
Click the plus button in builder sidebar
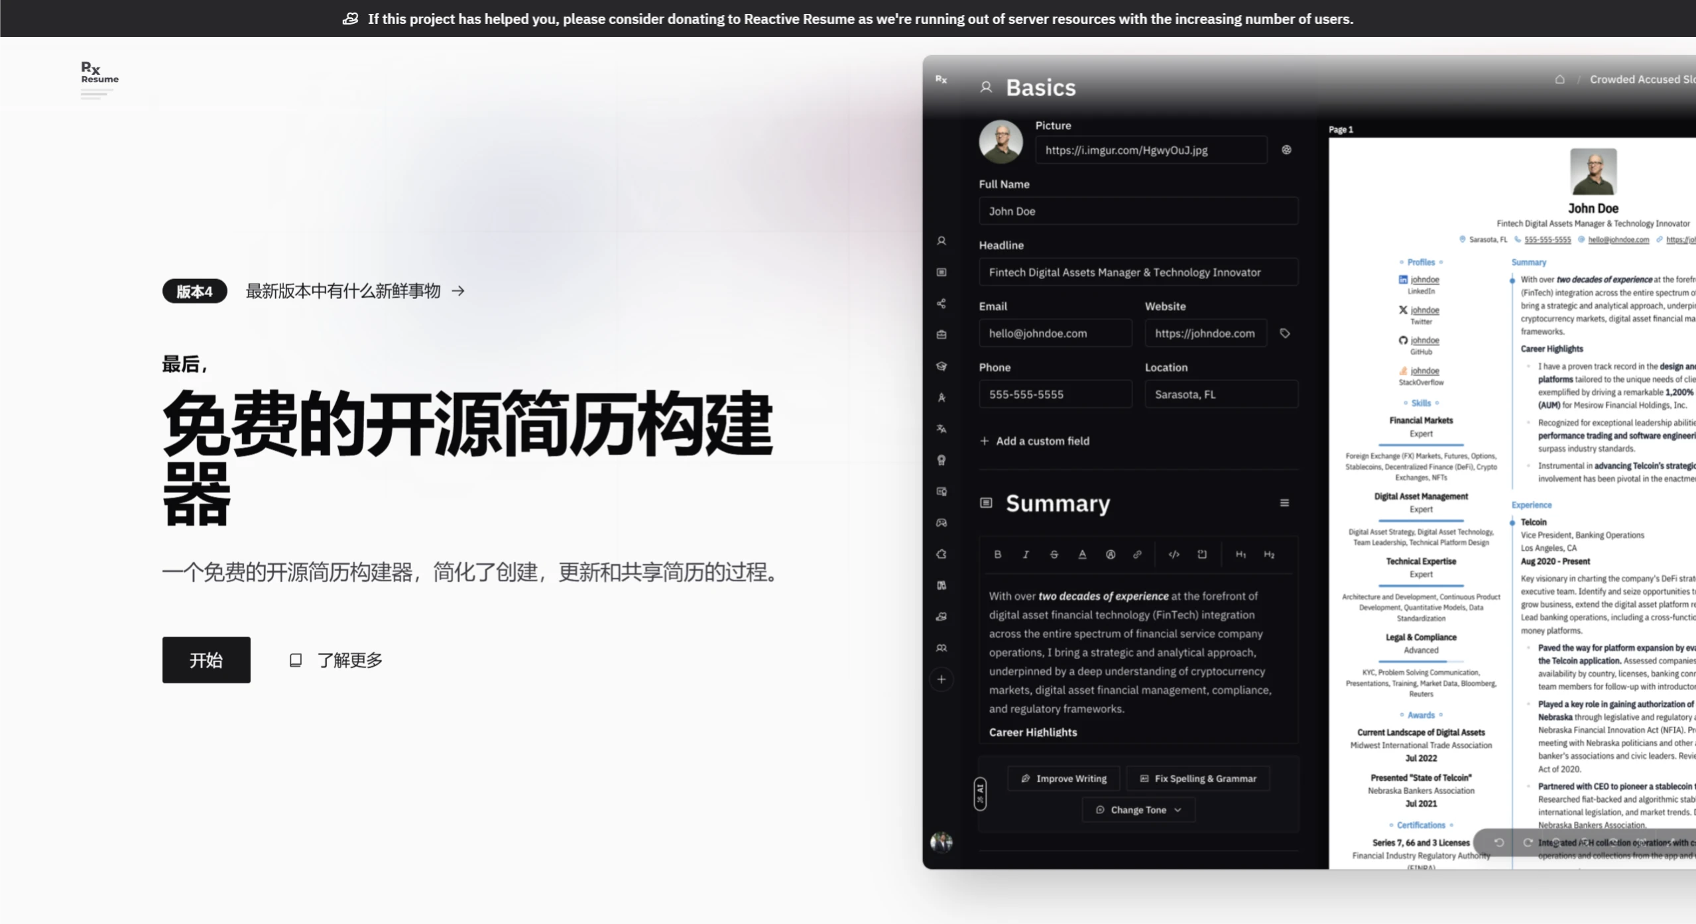(x=941, y=679)
